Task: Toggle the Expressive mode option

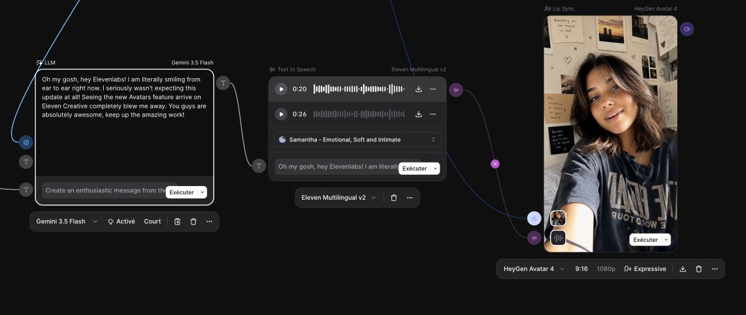Action: coord(645,269)
